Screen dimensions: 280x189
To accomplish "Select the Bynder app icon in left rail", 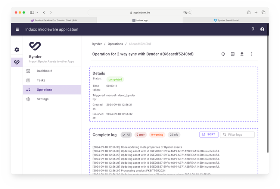I will click(x=17, y=62).
